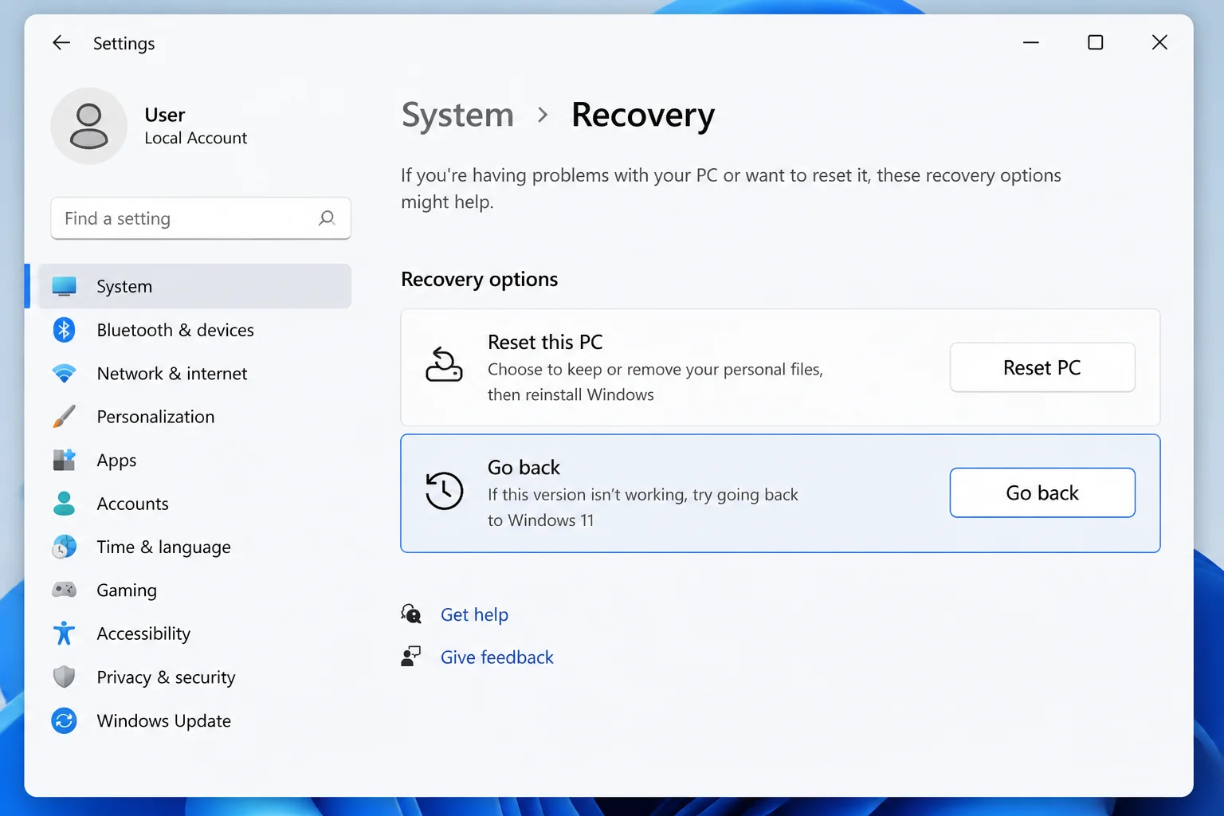Click the "then reinstall Windows" description text
The width and height of the screenshot is (1224, 816).
[x=571, y=394]
